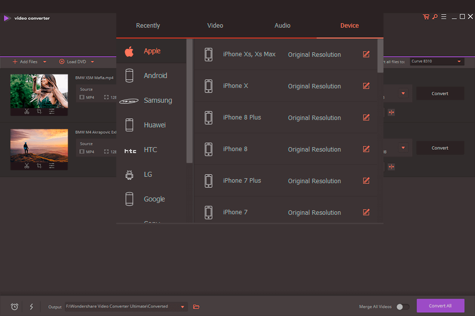This screenshot has height=316, width=475.
Task: Select Android device category
Action: (151, 76)
